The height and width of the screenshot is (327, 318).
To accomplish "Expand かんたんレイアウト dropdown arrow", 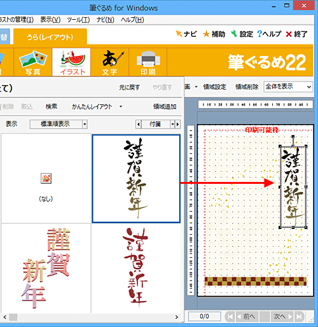I will tap(121, 106).
